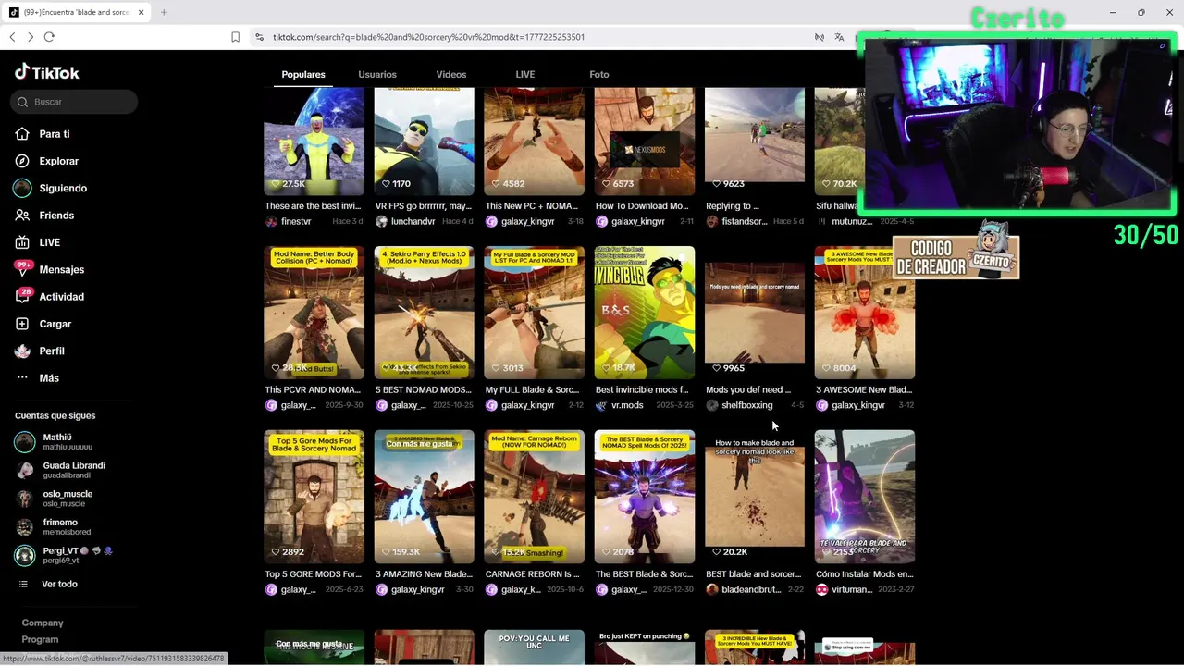Open the lunchandvr author link

[413, 222]
